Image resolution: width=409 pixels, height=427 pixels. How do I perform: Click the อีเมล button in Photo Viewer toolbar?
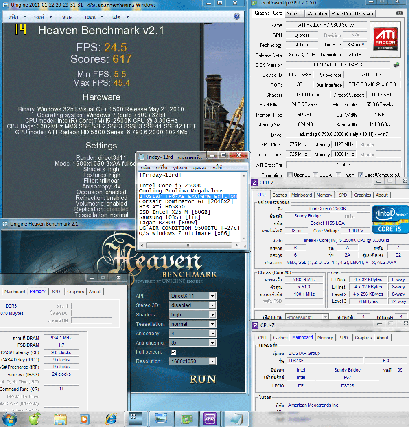pyautogui.click(x=68, y=17)
